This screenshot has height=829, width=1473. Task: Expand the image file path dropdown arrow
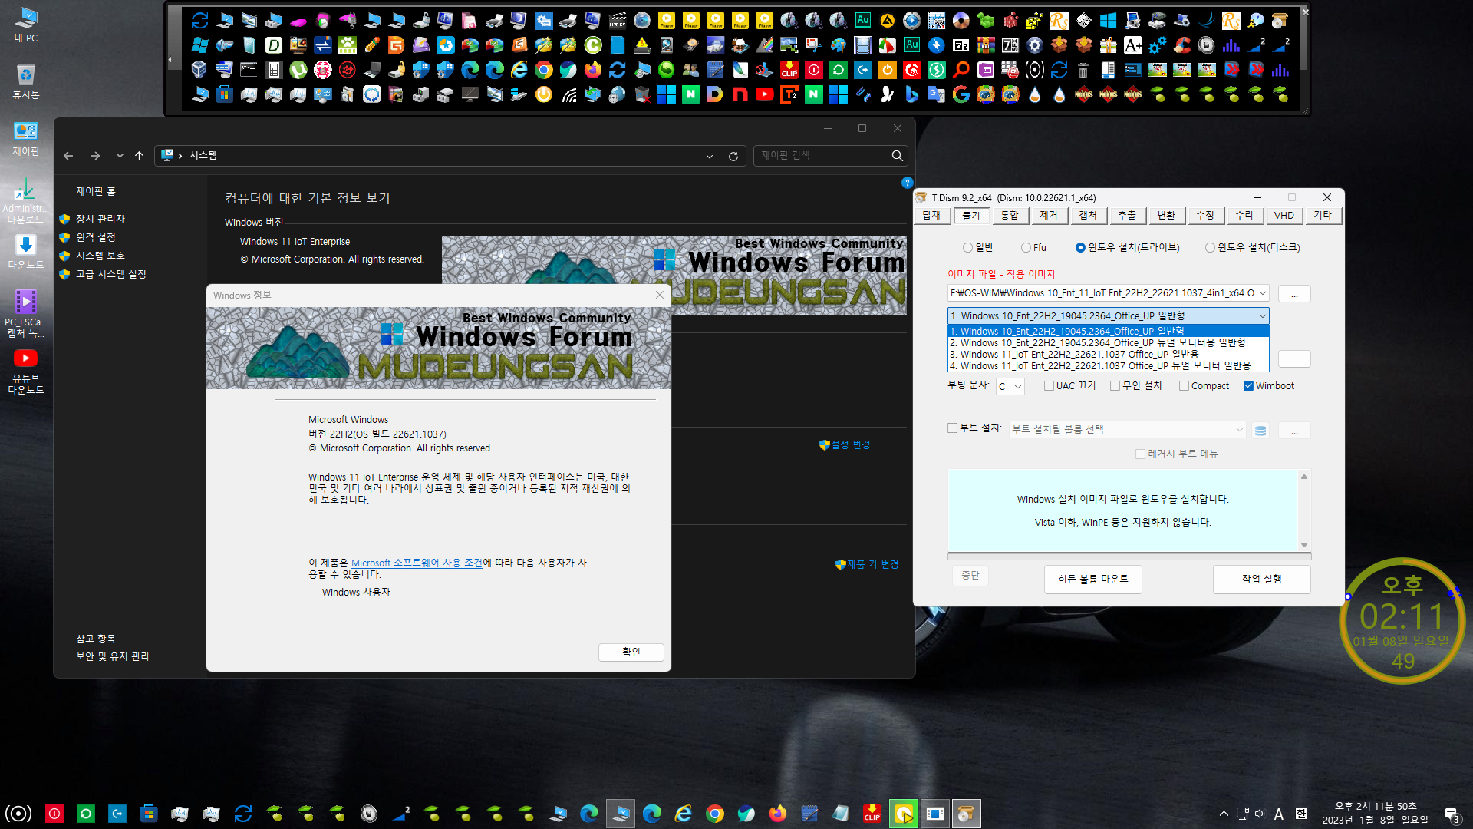1262,292
